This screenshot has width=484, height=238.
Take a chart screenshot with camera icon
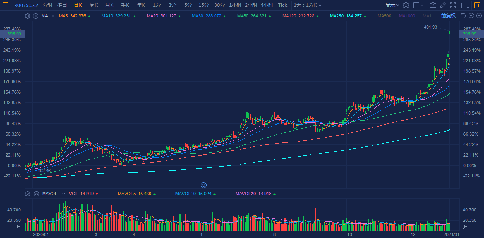coord(433,5)
